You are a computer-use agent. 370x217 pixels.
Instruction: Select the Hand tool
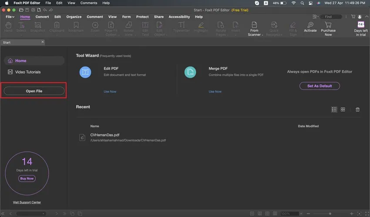tap(8, 27)
